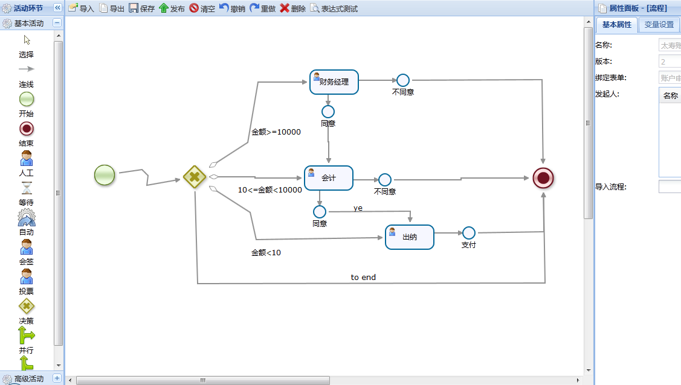The height and width of the screenshot is (385, 681).
Task: Pick the 决策 decision gateway tool
Action: pyautogui.click(x=27, y=307)
